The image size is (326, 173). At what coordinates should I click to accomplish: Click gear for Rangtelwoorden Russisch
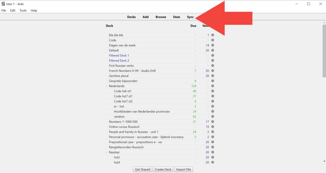(212, 147)
